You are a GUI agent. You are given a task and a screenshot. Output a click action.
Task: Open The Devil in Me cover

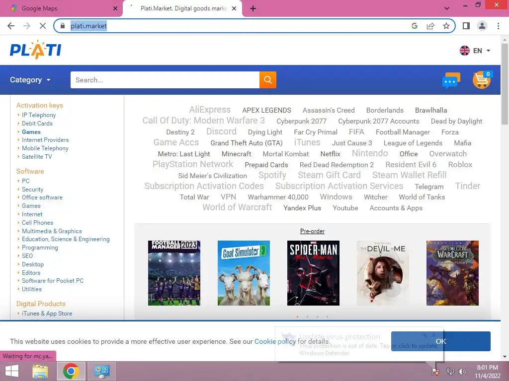[383, 273]
